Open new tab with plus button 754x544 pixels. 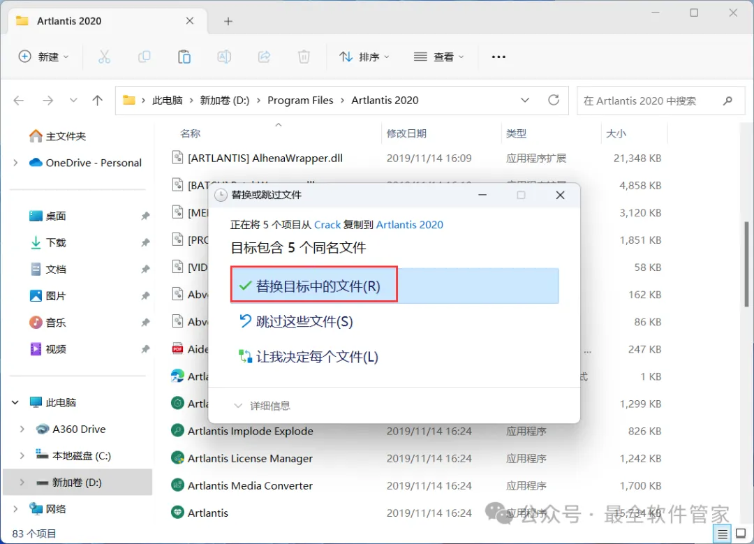point(228,21)
